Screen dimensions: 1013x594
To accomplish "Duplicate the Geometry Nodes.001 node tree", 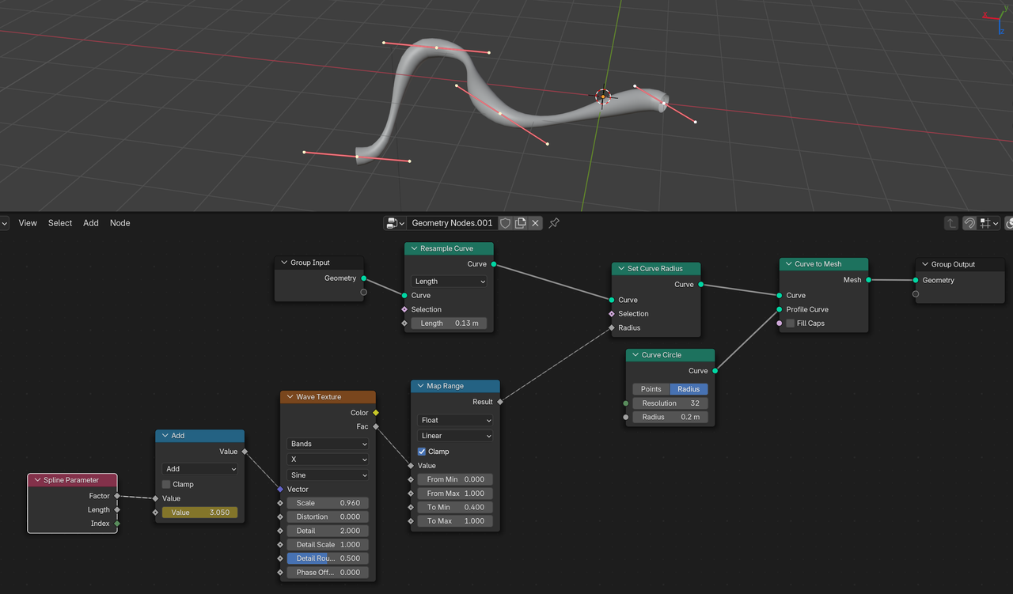I will pos(520,223).
